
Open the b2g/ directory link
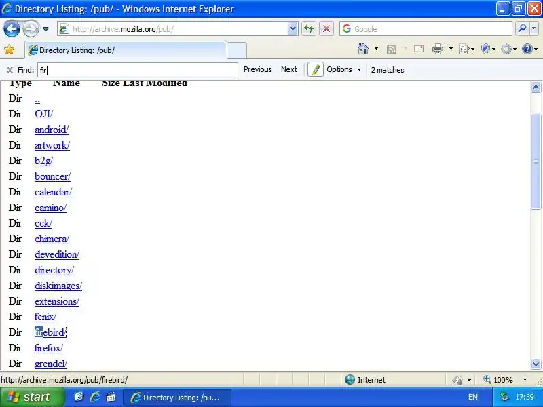43,161
